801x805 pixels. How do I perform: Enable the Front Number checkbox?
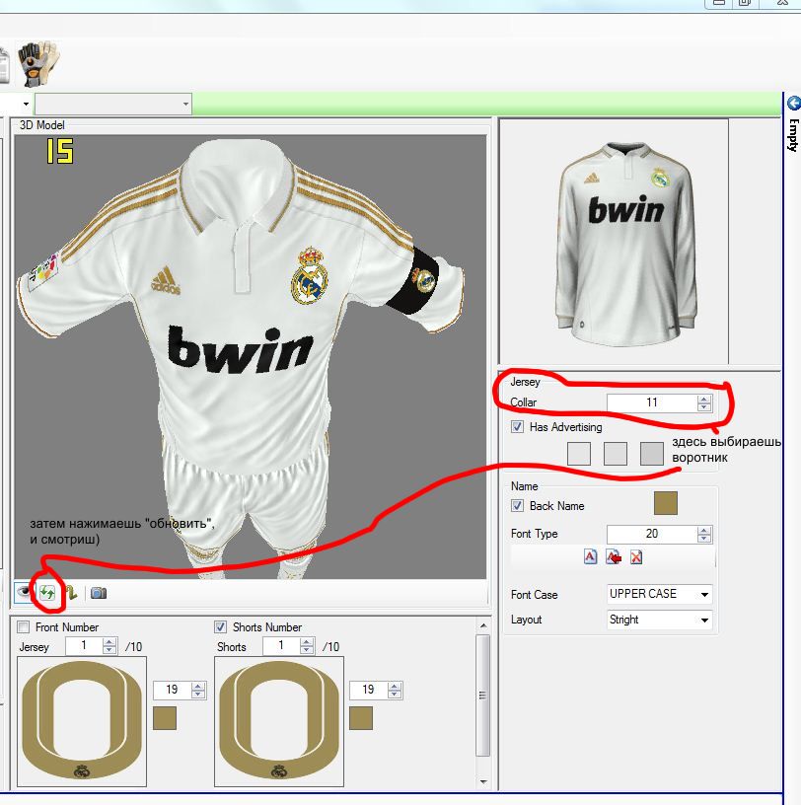(23, 626)
